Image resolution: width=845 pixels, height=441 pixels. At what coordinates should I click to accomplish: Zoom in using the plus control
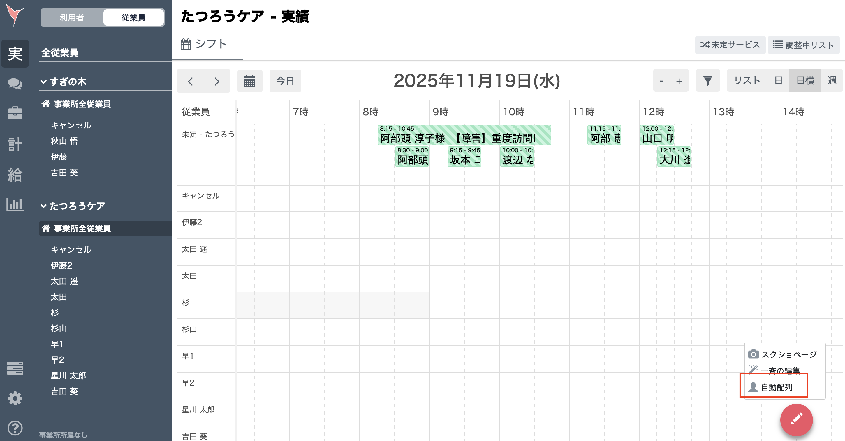pyautogui.click(x=678, y=80)
